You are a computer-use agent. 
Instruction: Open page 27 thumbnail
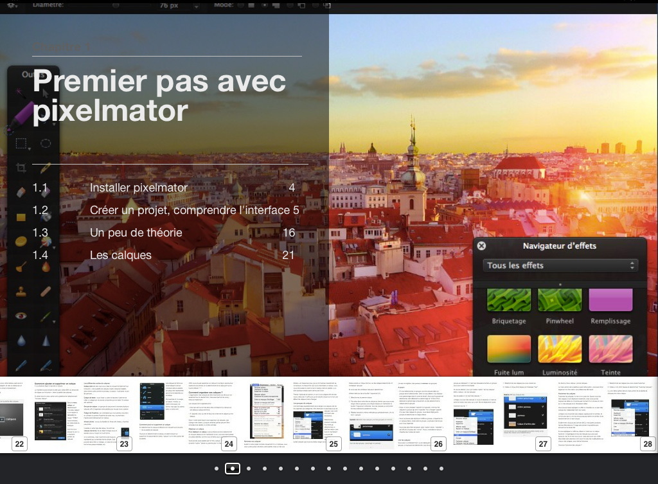(502, 415)
